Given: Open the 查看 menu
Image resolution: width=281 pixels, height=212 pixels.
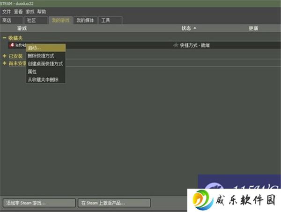Looking at the screenshot, I should (18, 12).
